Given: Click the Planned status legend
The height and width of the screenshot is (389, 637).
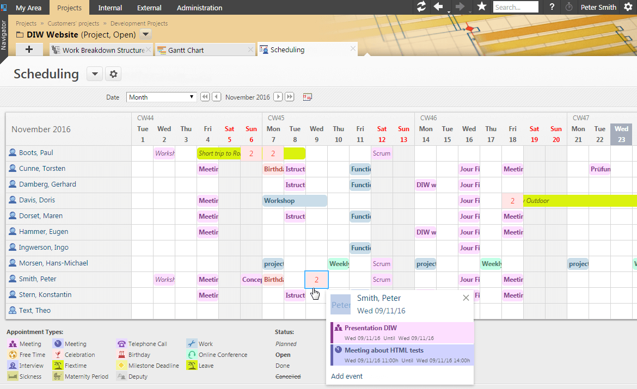Looking at the screenshot, I should (x=286, y=344).
